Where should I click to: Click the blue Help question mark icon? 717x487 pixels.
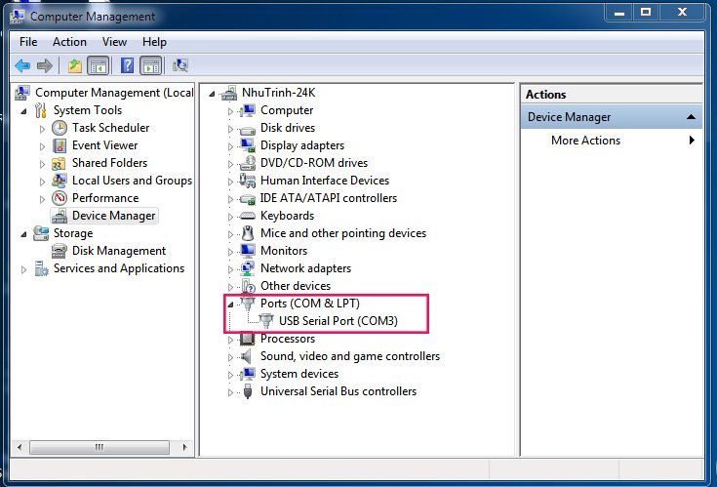click(127, 65)
